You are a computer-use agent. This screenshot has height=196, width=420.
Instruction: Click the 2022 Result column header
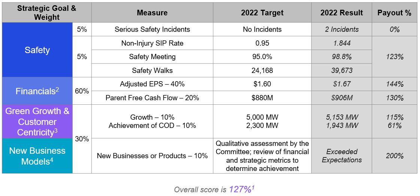tap(341, 13)
